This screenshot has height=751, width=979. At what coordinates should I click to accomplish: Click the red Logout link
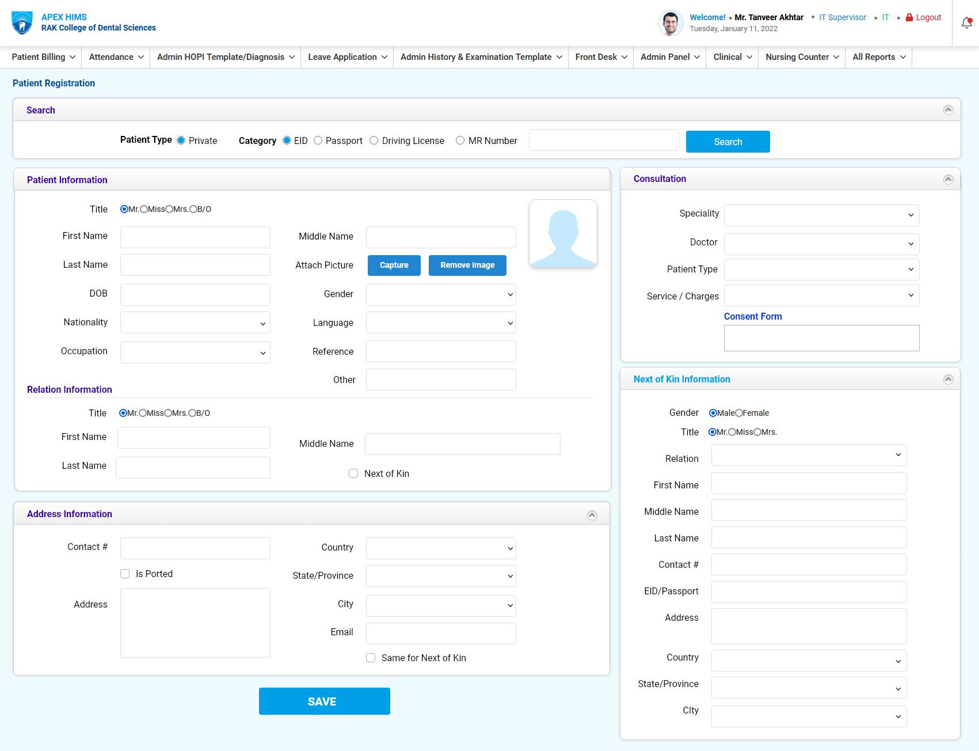[x=923, y=17]
